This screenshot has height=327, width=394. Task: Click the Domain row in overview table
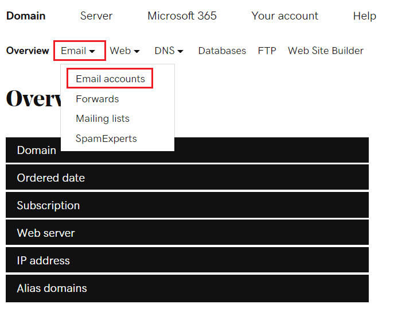pyautogui.click(x=187, y=150)
